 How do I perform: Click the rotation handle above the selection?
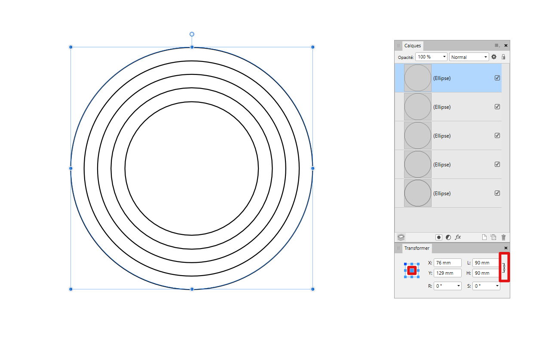point(192,34)
